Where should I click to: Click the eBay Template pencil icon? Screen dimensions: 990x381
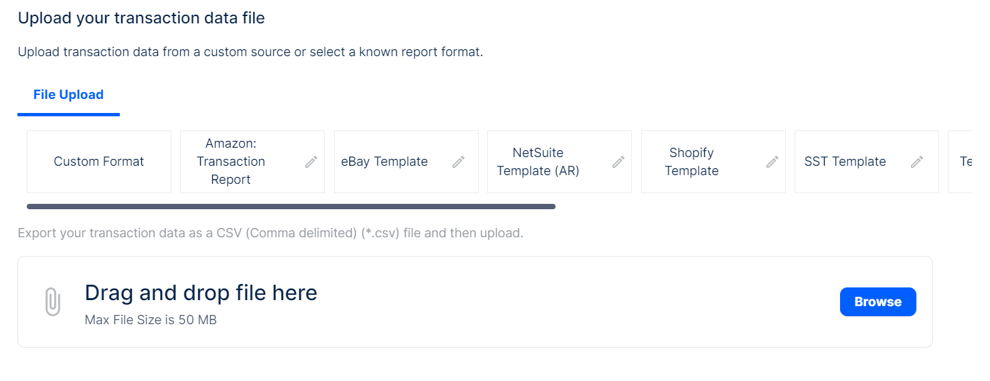459,162
